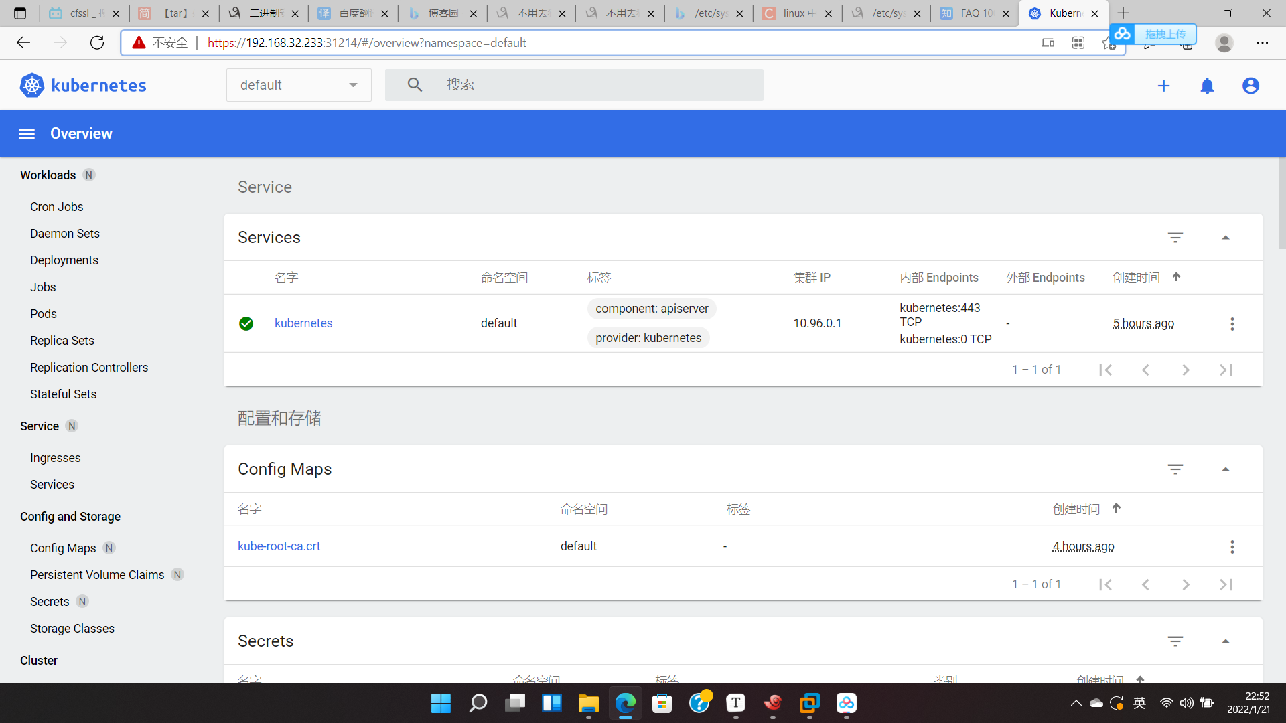
Task: Go to first page in Services pagination
Action: 1105,370
